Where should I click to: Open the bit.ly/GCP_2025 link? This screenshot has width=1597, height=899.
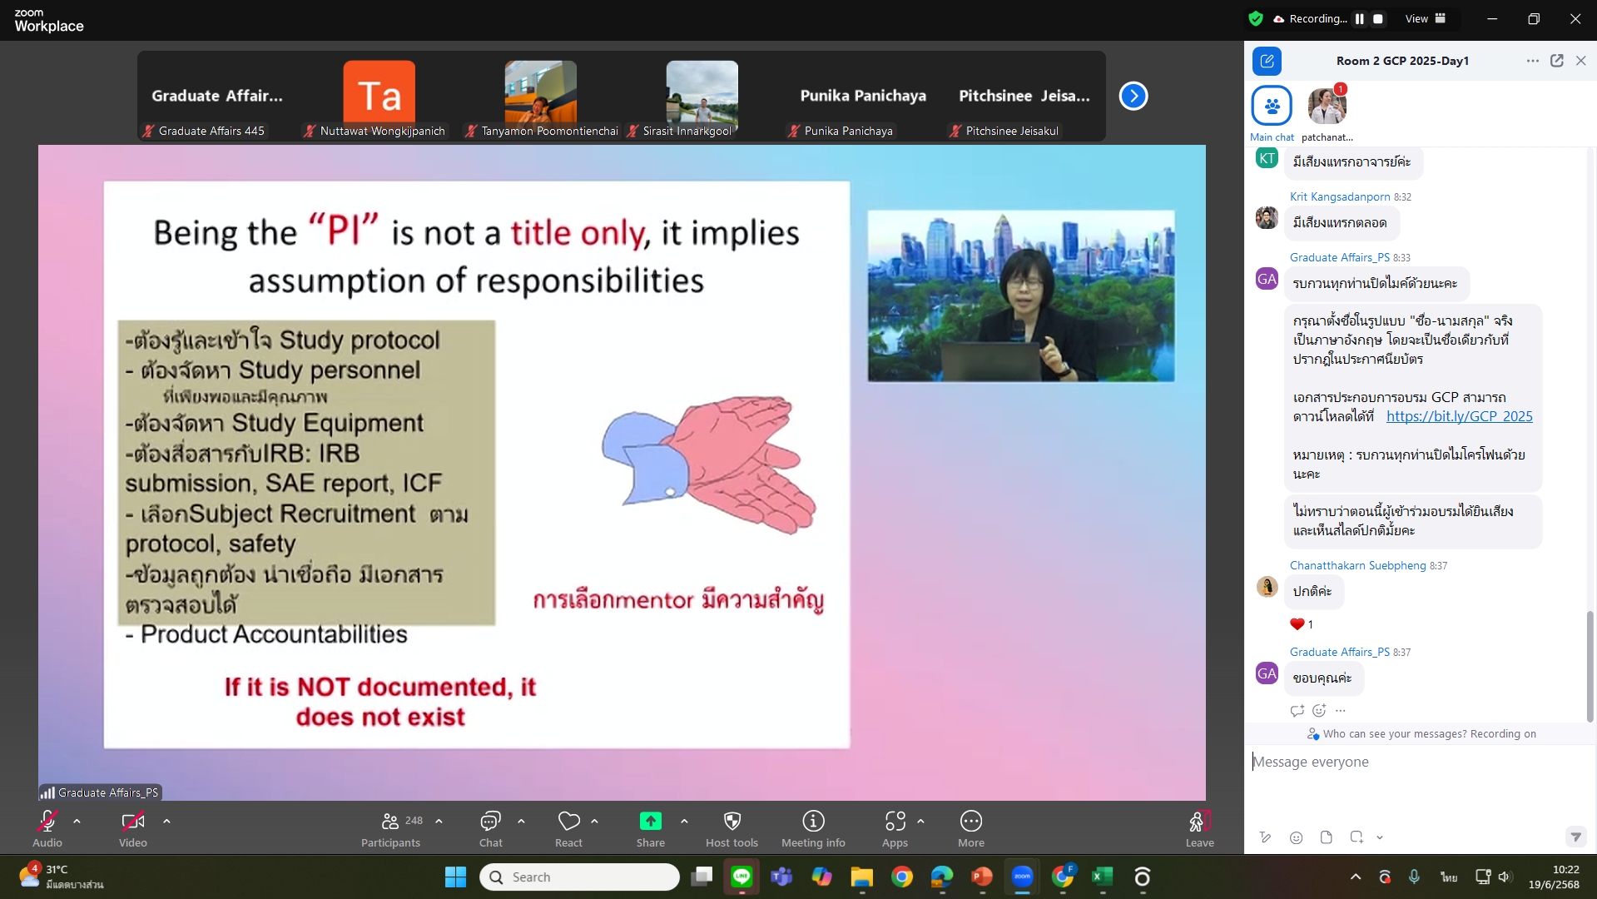tap(1459, 416)
